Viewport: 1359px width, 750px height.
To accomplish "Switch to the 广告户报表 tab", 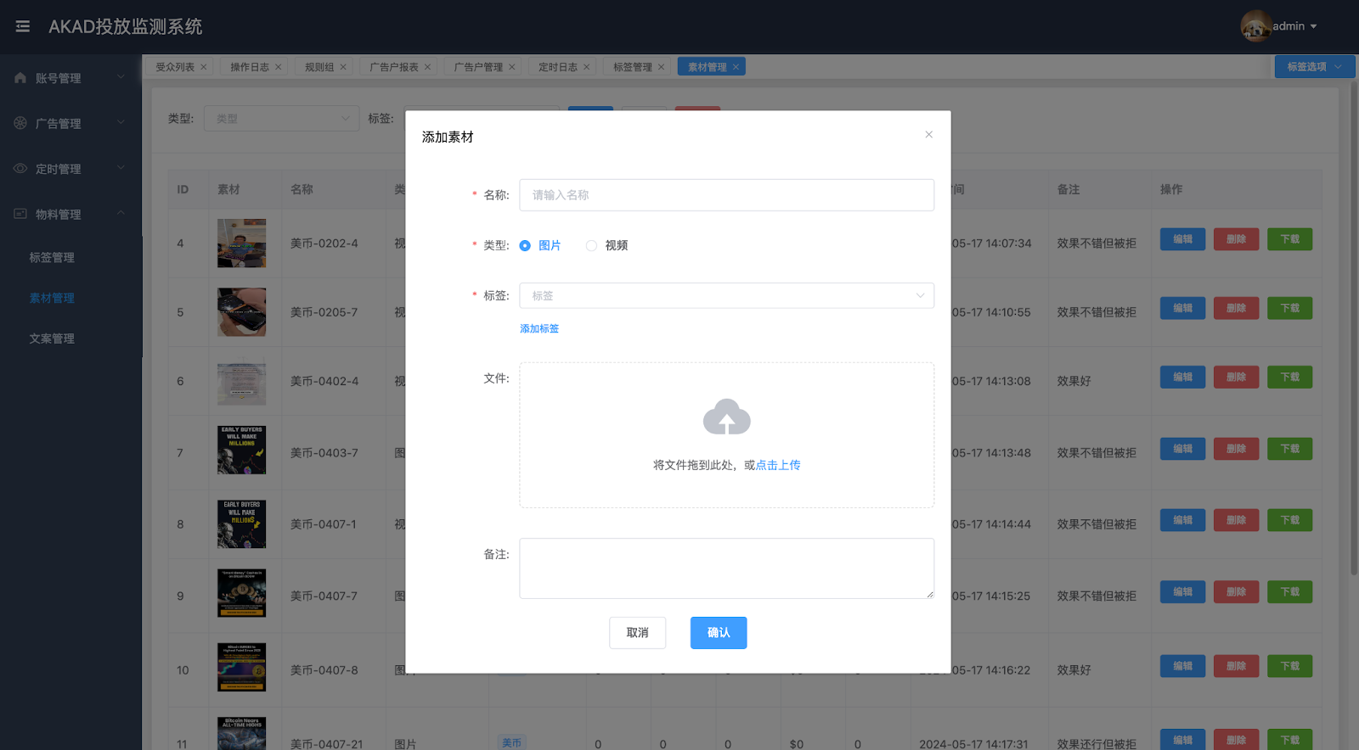I will pyautogui.click(x=394, y=67).
